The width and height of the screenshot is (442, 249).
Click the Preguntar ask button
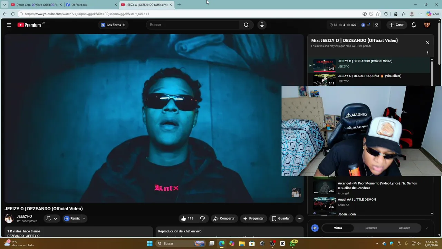pyautogui.click(x=253, y=219)
